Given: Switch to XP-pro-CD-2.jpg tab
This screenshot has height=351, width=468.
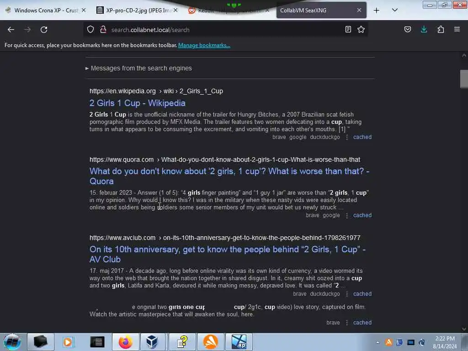Looking at the screenshot, I should (x=137, y=11).
